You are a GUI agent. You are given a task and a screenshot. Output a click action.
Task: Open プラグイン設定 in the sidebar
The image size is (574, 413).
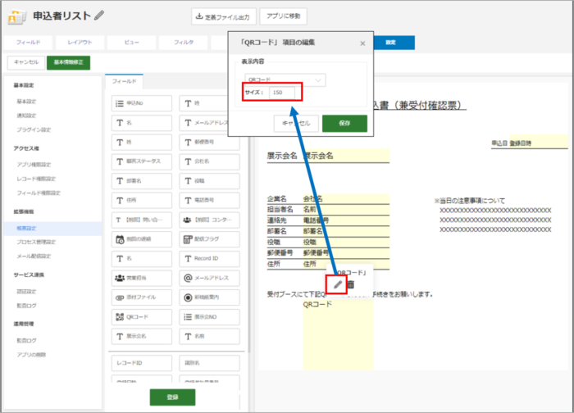pos(34,129)
